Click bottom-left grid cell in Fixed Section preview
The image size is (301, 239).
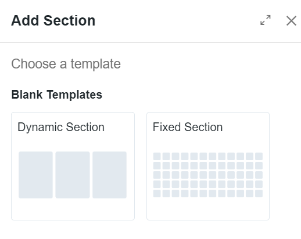(157, 194)
